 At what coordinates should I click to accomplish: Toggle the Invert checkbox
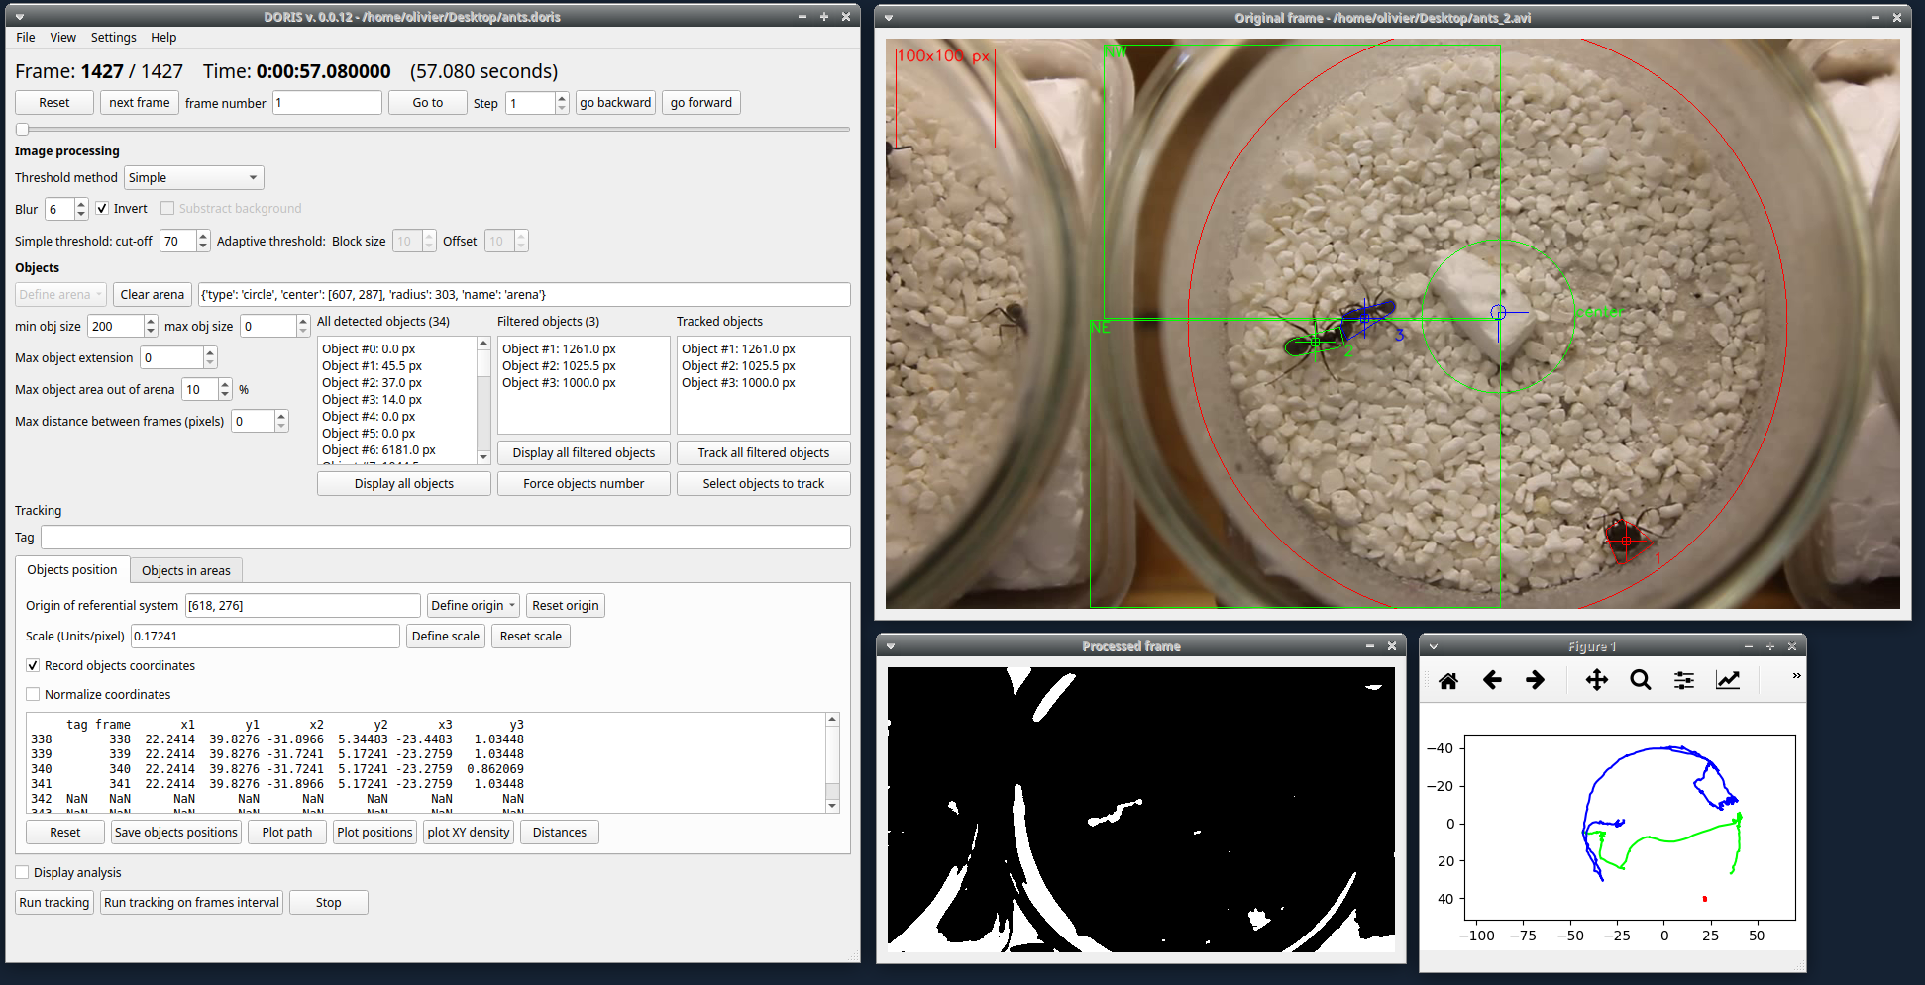pos(102,208)
